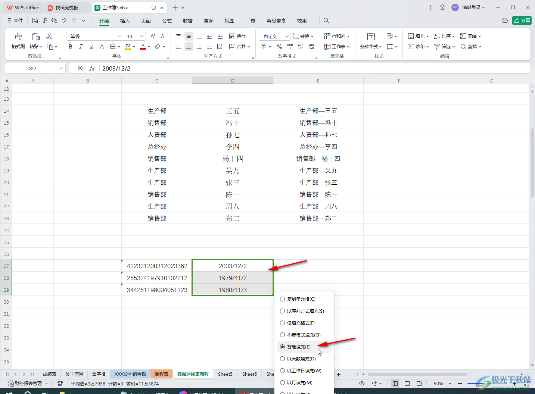Toggle italic formatting
This screenshot has width=535, height=394.
coord(81,47)
